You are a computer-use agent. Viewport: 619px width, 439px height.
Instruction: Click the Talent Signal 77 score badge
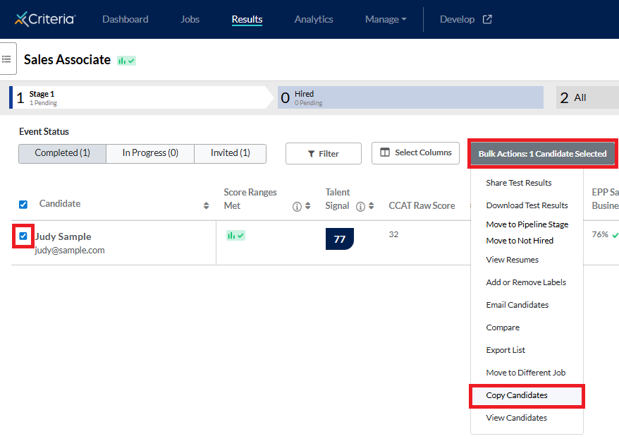point(340,239)
